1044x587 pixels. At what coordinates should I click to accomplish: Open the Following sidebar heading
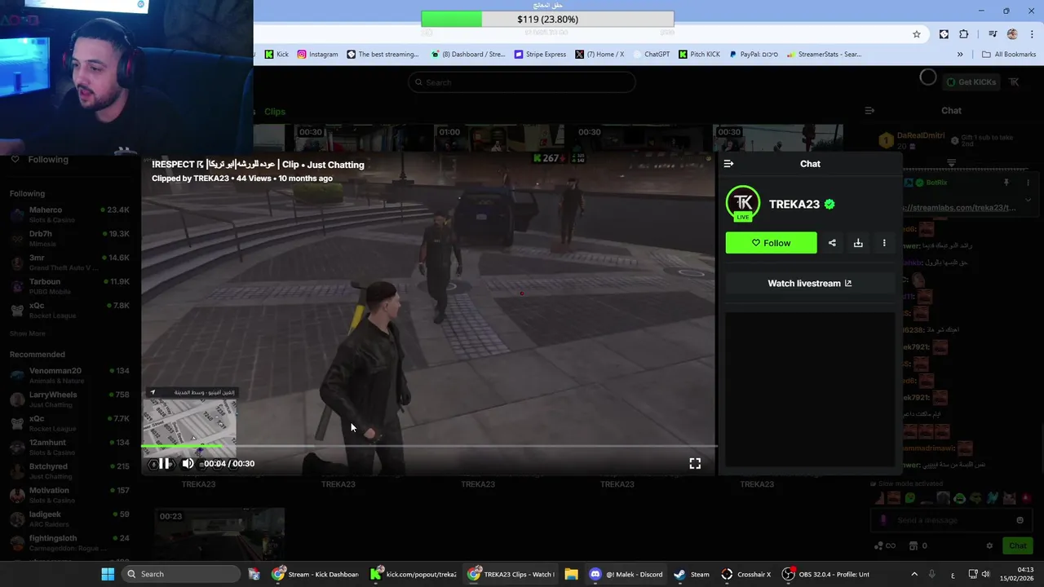[48, 160]
